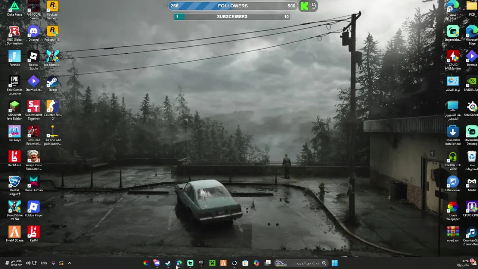Viewport: 478px width, 269px height.
Task: Open the Once Human shortcut
Action: (34, 184)
